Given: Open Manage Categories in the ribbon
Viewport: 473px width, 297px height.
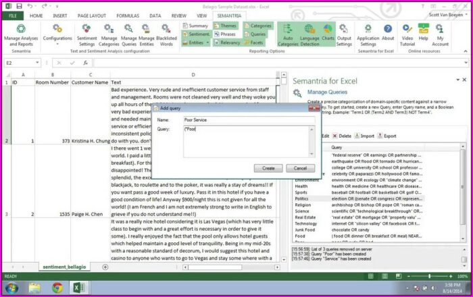Looking at the screenshot, I should click(x=109, y=36).
